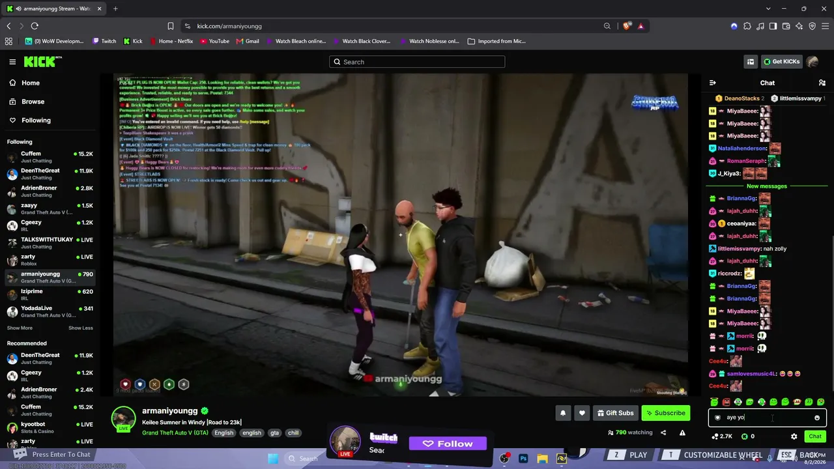Open Brave Rewards triangle icon
Screen dimensions: 834x469
pyautogui.click(x=640, y=26)
